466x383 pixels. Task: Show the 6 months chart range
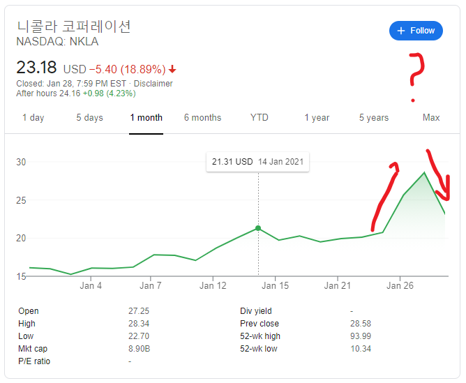click(x=203, y=118)
